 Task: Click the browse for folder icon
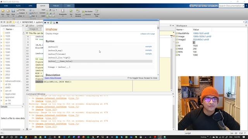(10, 22)
